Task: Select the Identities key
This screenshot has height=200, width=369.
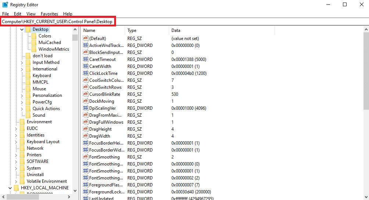Action: point(36,135)
